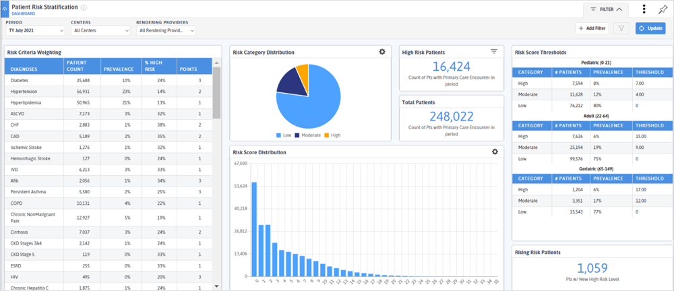This screenshot has height=291, width=674.
Task: Open Risk Category Distribution settings gear
Action: click(x=382, y=52)
